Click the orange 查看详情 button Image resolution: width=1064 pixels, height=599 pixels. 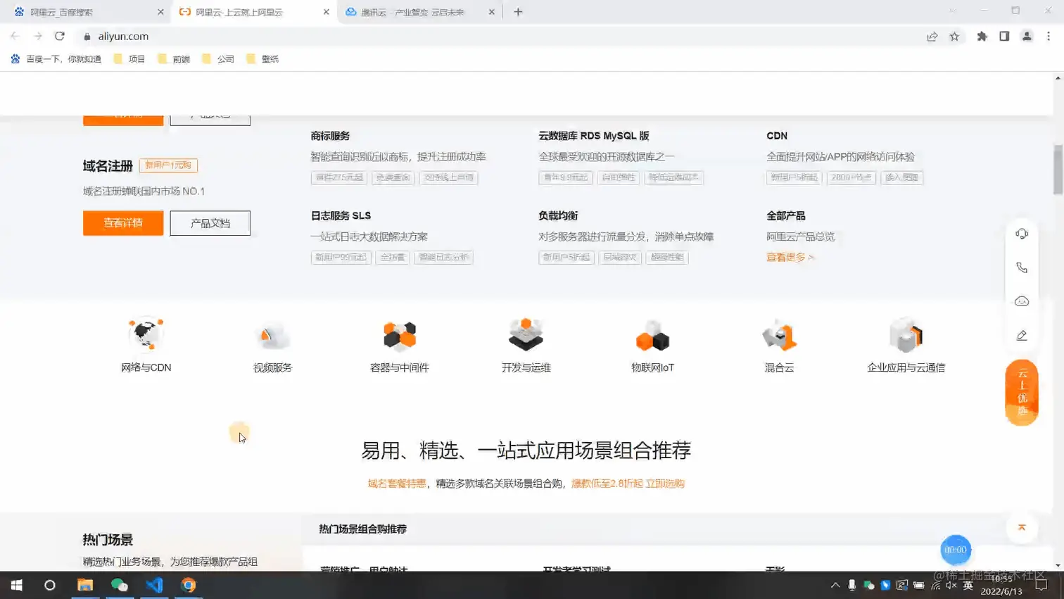[x=122, y=223]
